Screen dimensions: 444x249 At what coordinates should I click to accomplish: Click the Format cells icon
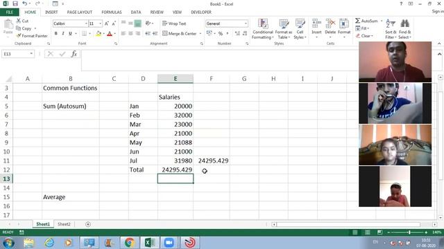(344, 24)
